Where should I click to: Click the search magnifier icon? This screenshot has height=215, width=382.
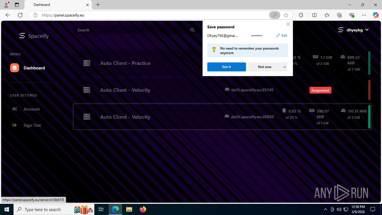[192, 30]
